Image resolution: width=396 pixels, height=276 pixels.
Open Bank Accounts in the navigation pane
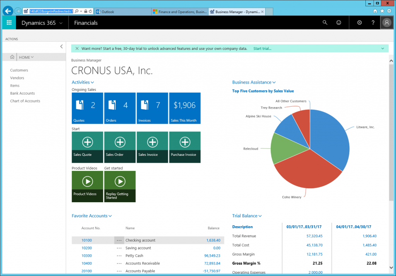tap(22, 93)
